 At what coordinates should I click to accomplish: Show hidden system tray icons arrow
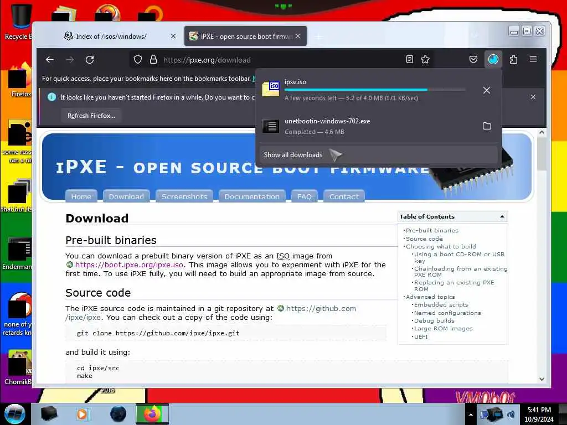[471, 414]
